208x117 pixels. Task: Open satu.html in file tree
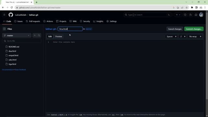click(x=12, y=60)
